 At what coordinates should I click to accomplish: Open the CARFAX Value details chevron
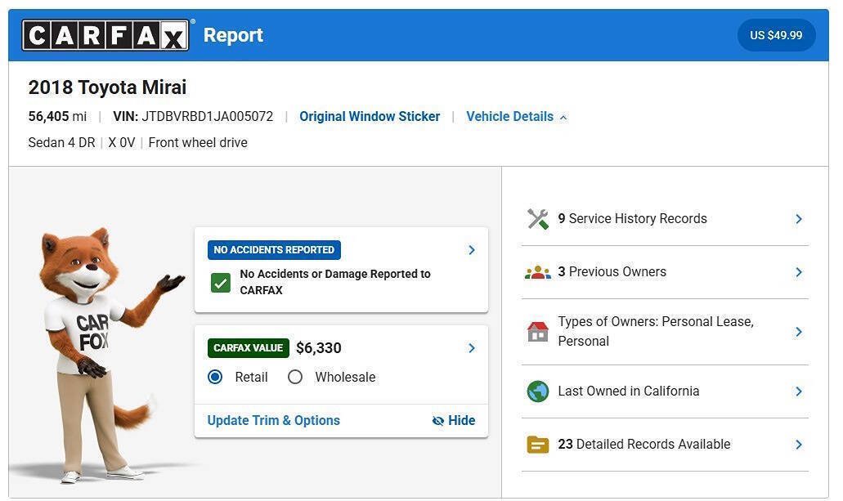pos(472,348)
